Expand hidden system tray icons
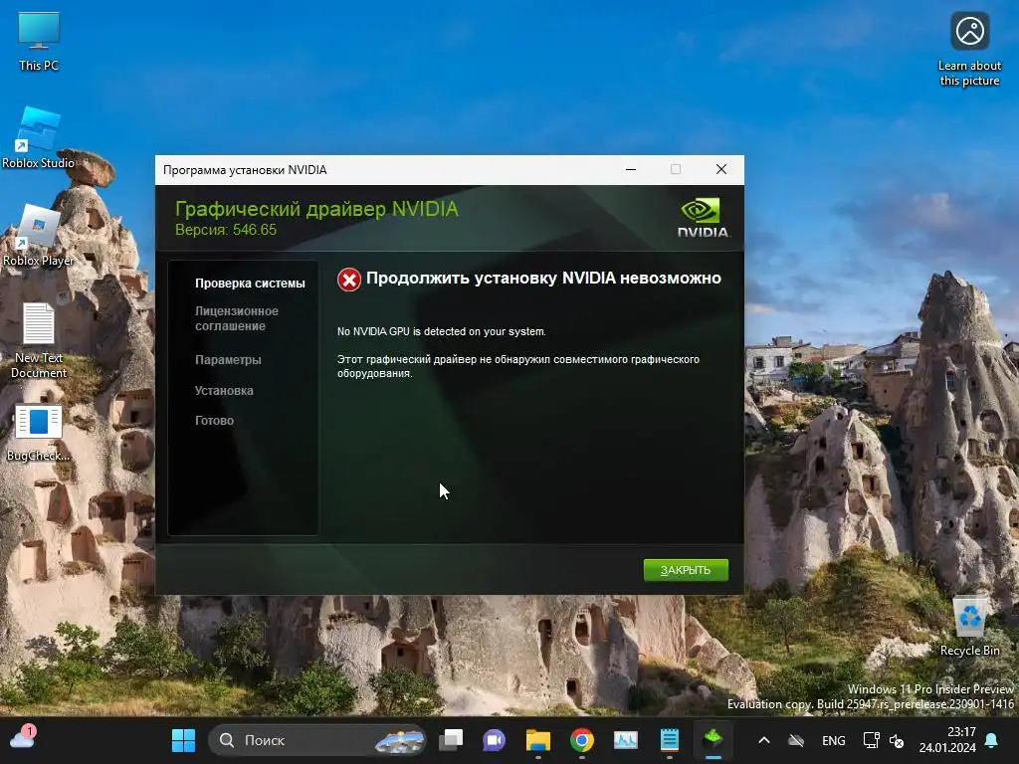Viewport: 1019px width, 764px height. (764, 740)
